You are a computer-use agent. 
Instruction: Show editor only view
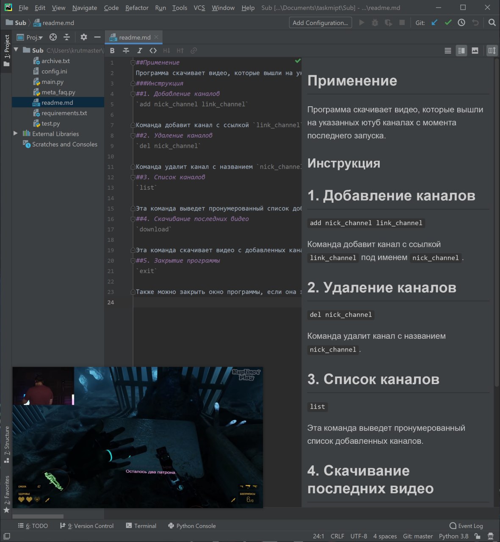point(448,50)
